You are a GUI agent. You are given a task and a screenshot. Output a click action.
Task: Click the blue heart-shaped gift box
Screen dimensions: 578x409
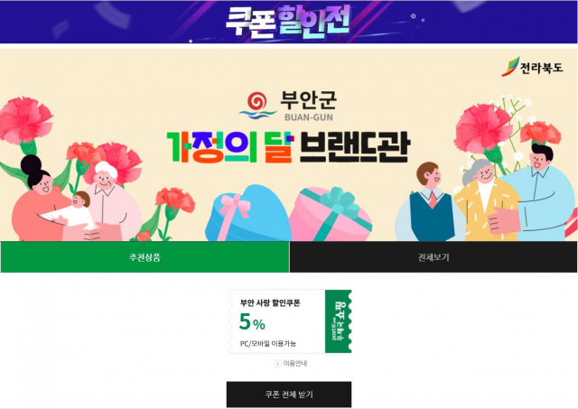[x=248, y=213]
